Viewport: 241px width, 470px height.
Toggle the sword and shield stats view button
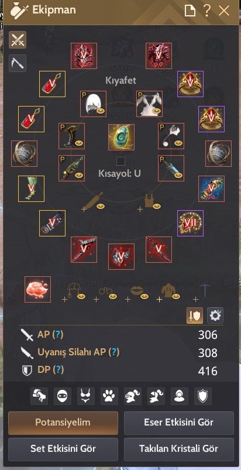195,315
